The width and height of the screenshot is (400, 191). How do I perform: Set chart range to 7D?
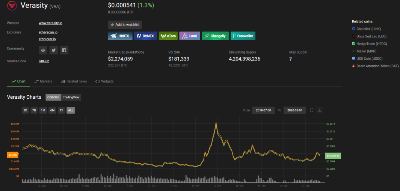[x=34, y=110]
